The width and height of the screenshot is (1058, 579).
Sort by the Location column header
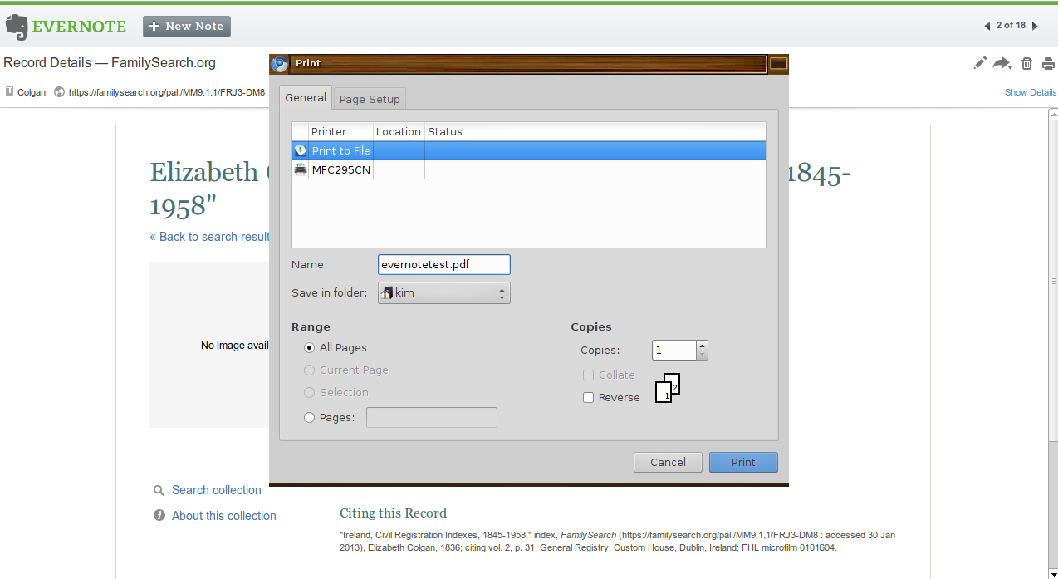pyautogui.click(x=399, y=131)
